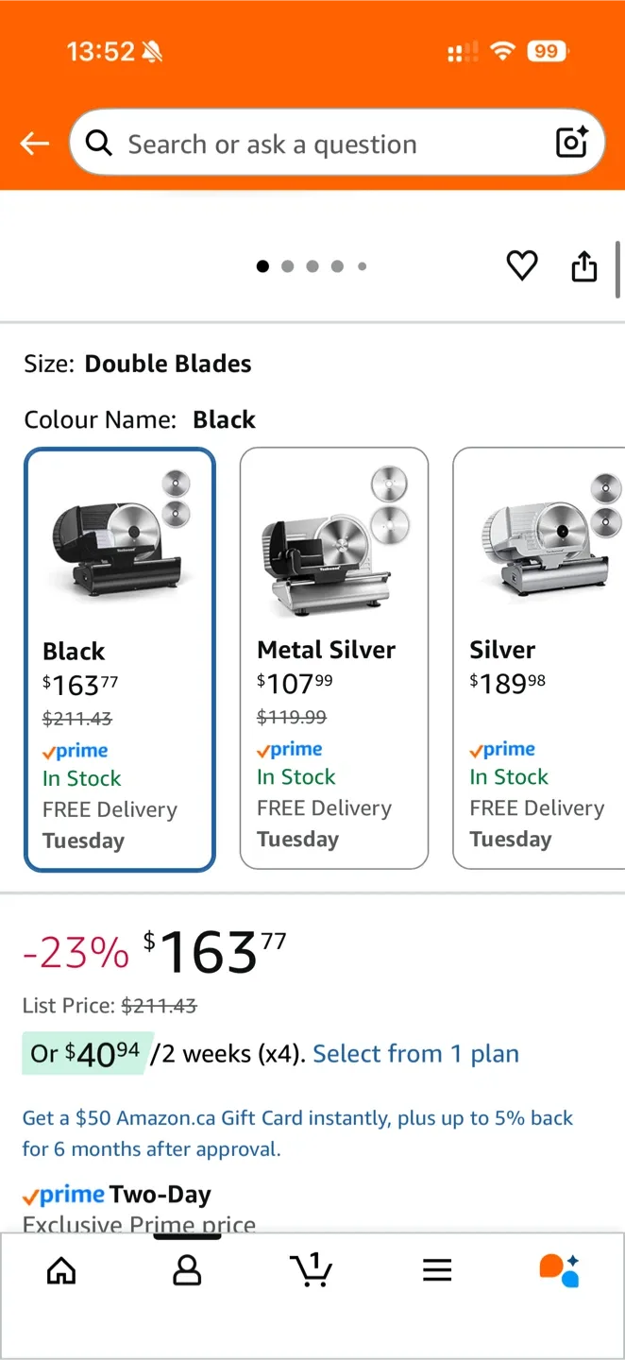Image resolution: width=625 pixels, height=1360 pixels.
Task: Select the Metal Silver colour variant
Action: pyautogui.click(x=333, y=656)
